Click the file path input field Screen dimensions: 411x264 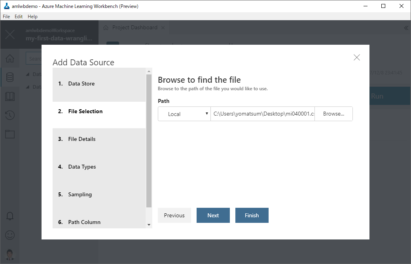(263, 114)
